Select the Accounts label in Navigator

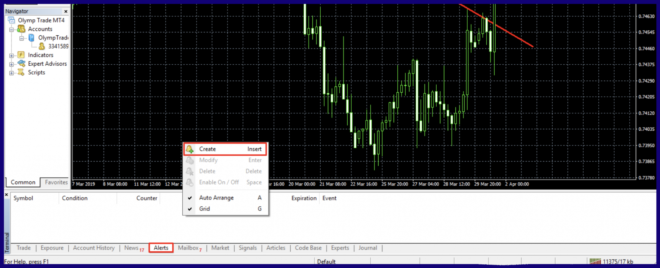click(40, 29)
